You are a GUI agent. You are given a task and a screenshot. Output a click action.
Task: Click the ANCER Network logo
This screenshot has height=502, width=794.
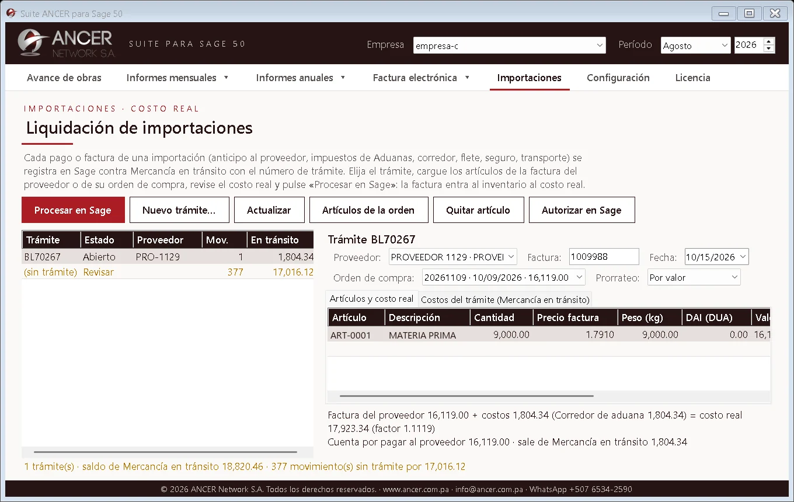pyautogui.click(x=66, y=43)
